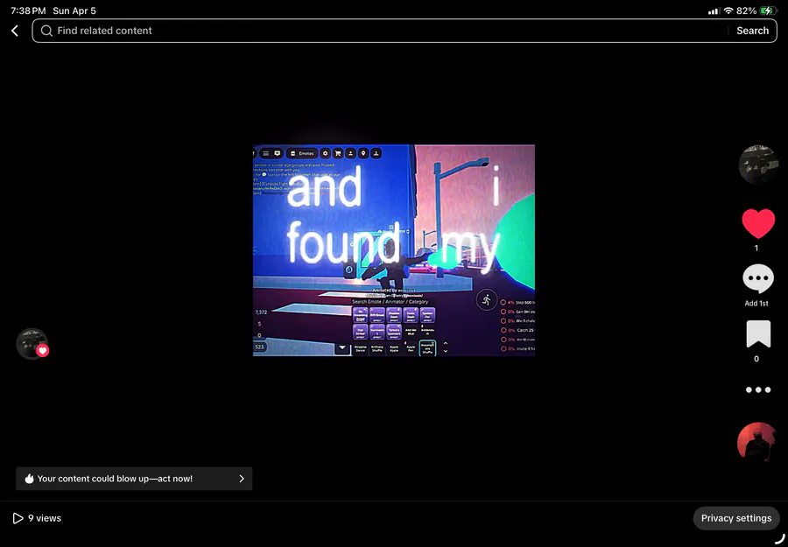This screenshot has height=547, width=788.
Task: Open Privacy settings
Action: pos(736,518)
